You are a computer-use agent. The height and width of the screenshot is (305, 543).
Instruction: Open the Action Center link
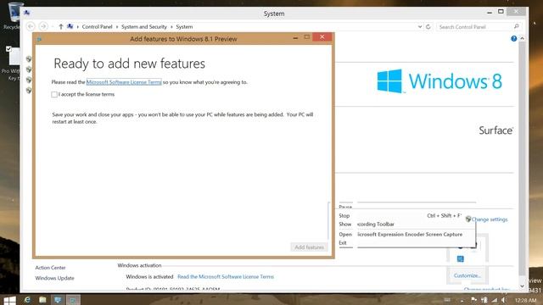[x=50, y=268]
